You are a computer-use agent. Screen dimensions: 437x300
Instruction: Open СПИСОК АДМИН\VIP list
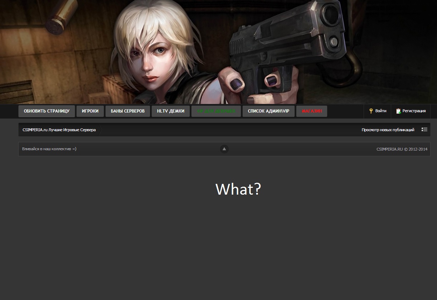268,111
